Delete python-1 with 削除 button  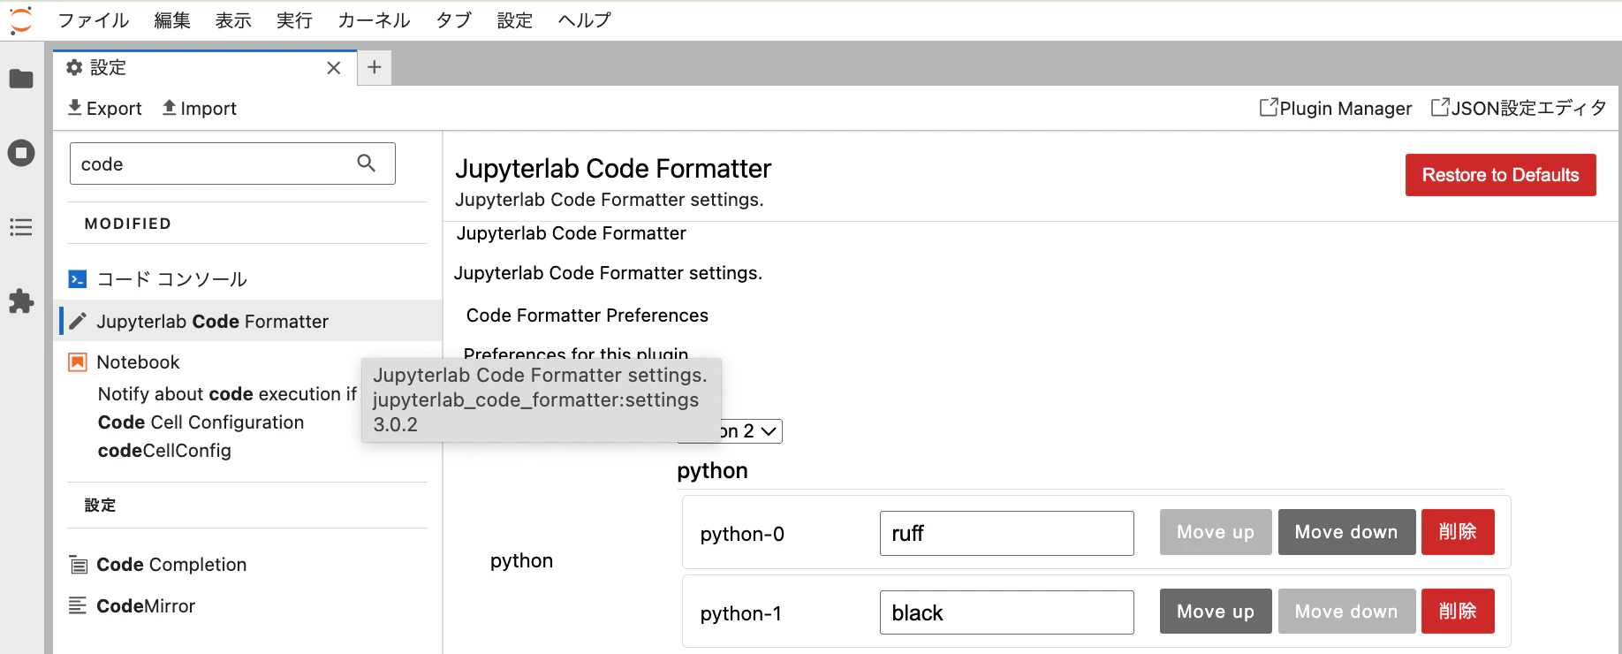coord(1458,612)
